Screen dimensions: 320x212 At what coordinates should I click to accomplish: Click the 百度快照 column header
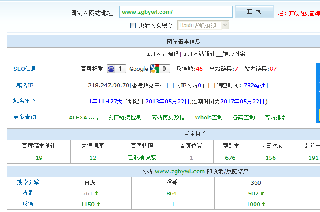(x=142, y=146)
